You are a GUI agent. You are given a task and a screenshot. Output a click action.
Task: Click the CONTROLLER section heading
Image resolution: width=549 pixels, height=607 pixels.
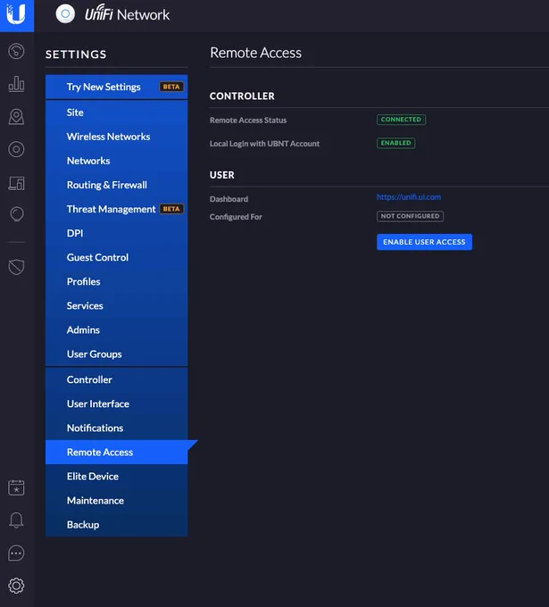tap(242, 96)
